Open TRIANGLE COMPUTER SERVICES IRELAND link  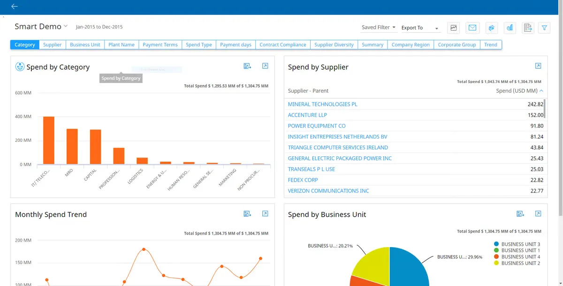tap(338, 147)
